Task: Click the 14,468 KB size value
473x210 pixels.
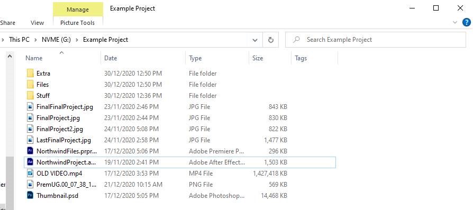Action: 274,196
